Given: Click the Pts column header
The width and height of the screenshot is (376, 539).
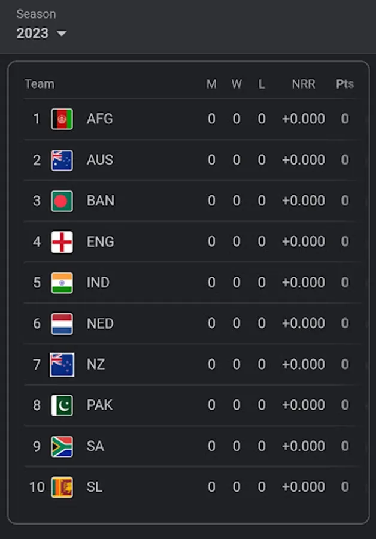Looking at the screenshot, I should (345, 84).
